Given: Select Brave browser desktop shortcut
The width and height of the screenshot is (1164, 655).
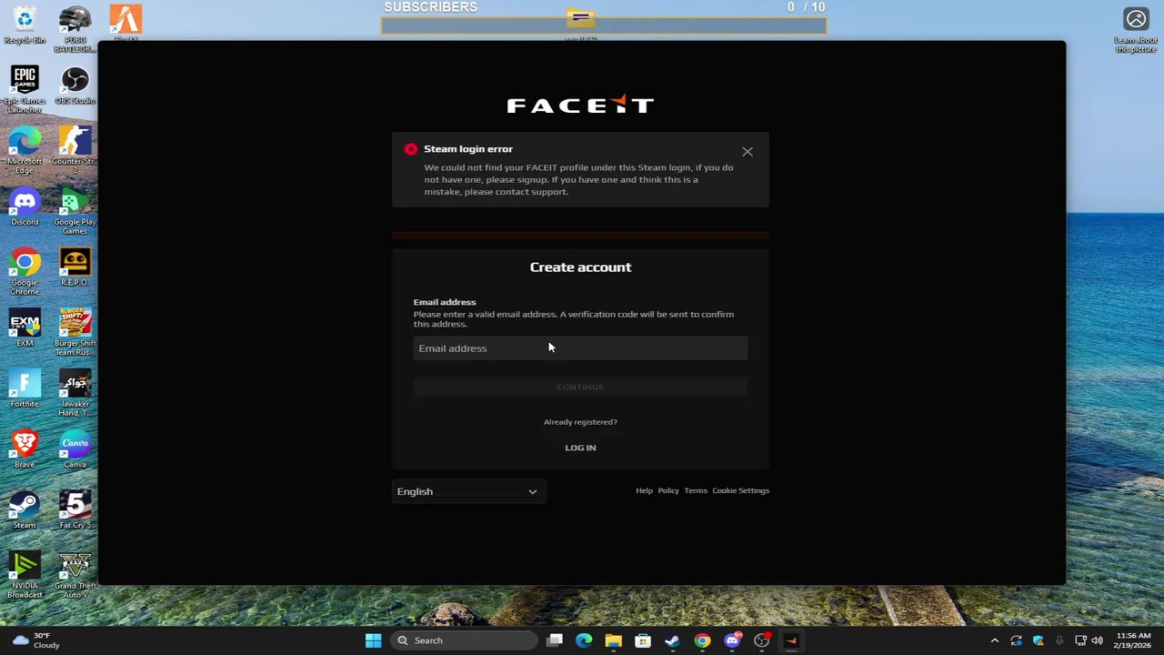Looking at the screenshot, I should (x=25, y=449).
